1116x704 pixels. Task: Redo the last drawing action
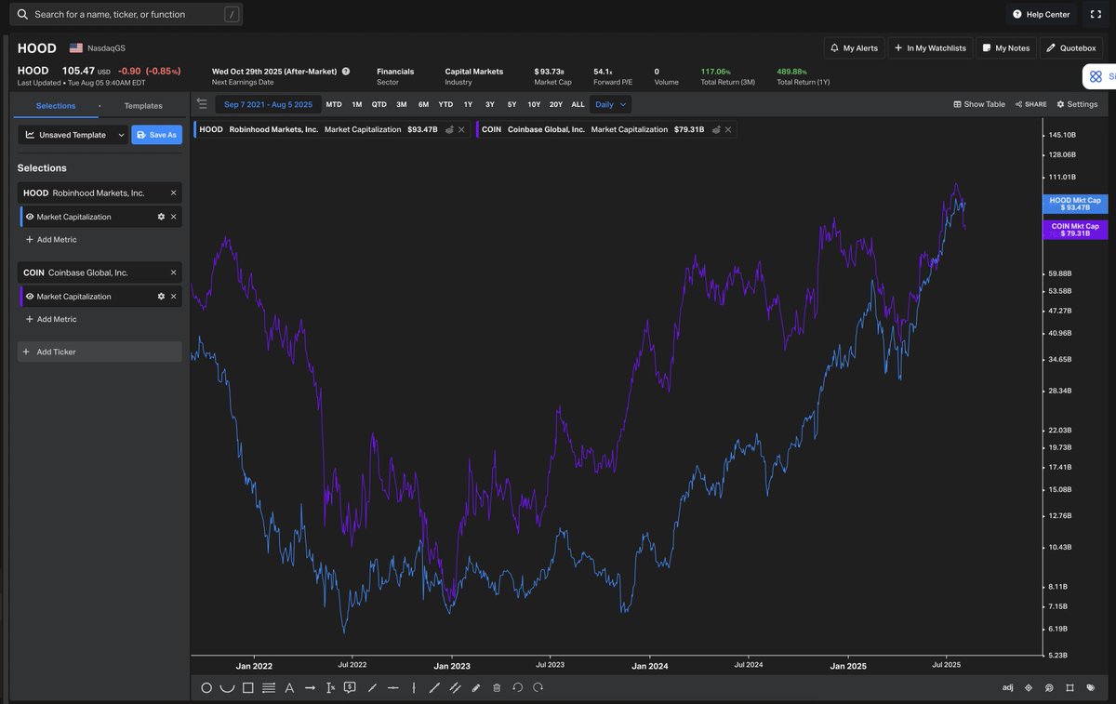pos(538,688)
